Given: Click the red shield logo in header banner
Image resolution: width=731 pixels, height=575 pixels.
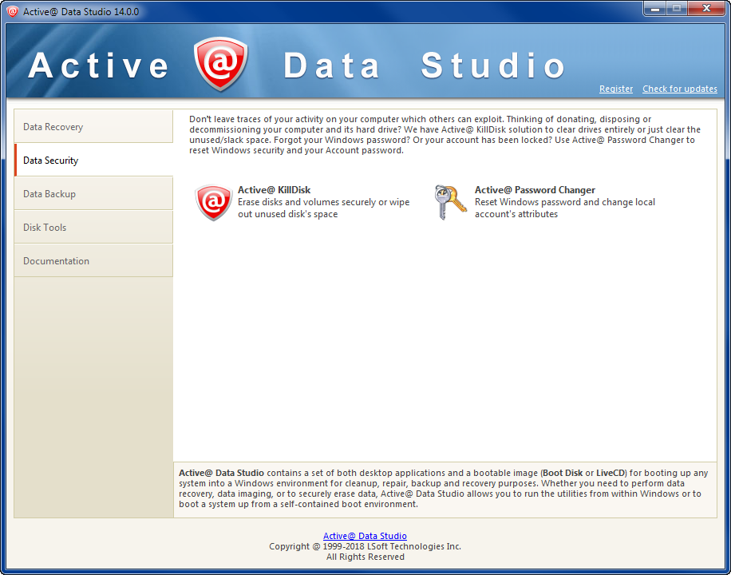Looking at the screenshot, I should coord(220,64).
